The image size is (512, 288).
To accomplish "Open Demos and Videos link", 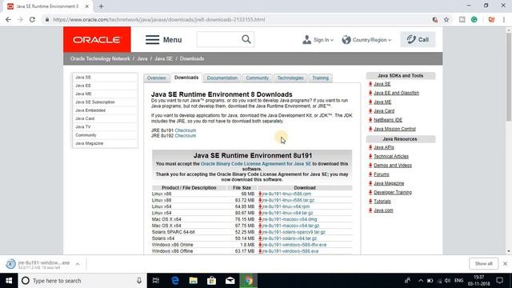I will click(x=393, y=166).
